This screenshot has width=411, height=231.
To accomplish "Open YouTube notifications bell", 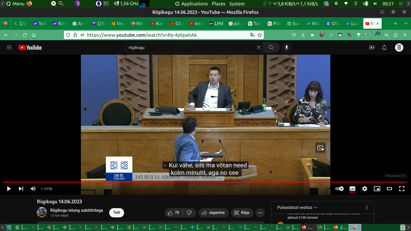I will pos(384,47).
